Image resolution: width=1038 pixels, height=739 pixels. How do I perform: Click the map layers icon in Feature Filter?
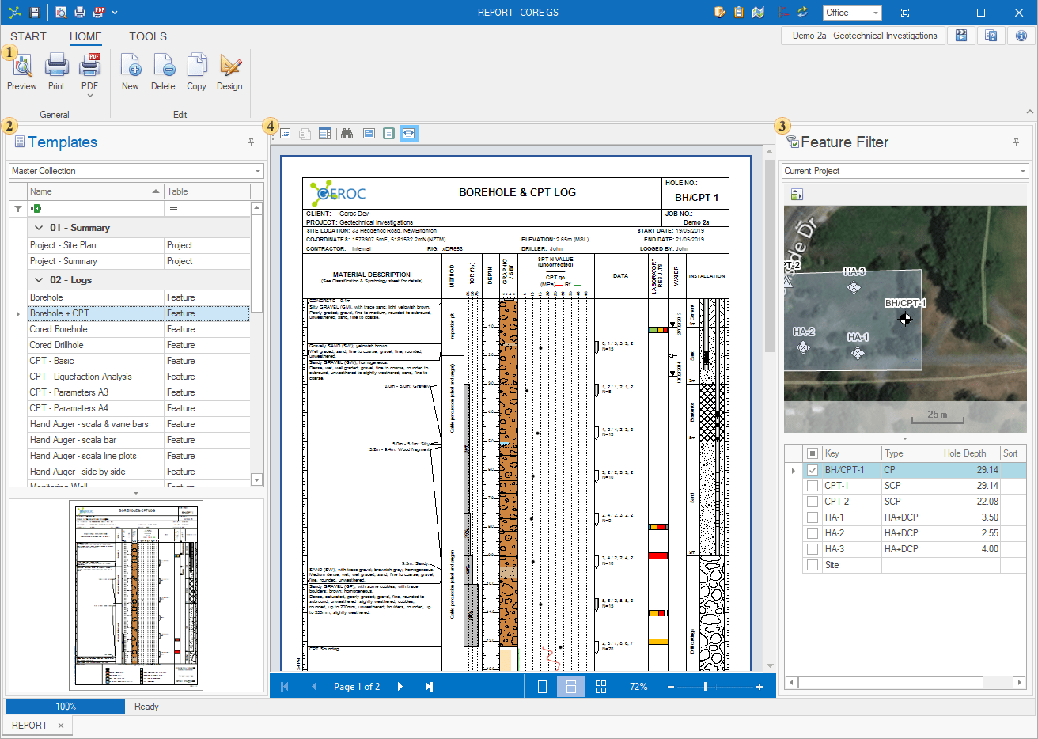[797, 194]
